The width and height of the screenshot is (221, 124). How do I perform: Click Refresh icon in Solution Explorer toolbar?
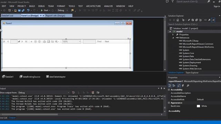pyautogui.click(x=193, y=20)
